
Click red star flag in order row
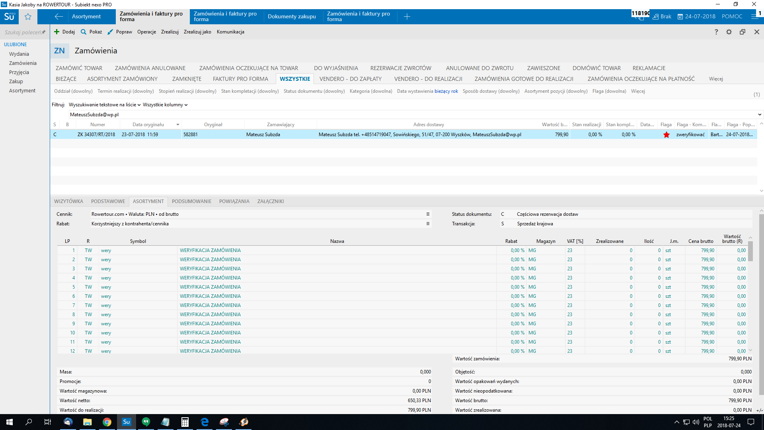click(x=667, y=135)
